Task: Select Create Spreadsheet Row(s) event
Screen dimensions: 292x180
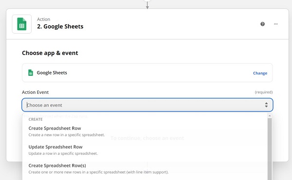Action: click(x=57, y=165)
